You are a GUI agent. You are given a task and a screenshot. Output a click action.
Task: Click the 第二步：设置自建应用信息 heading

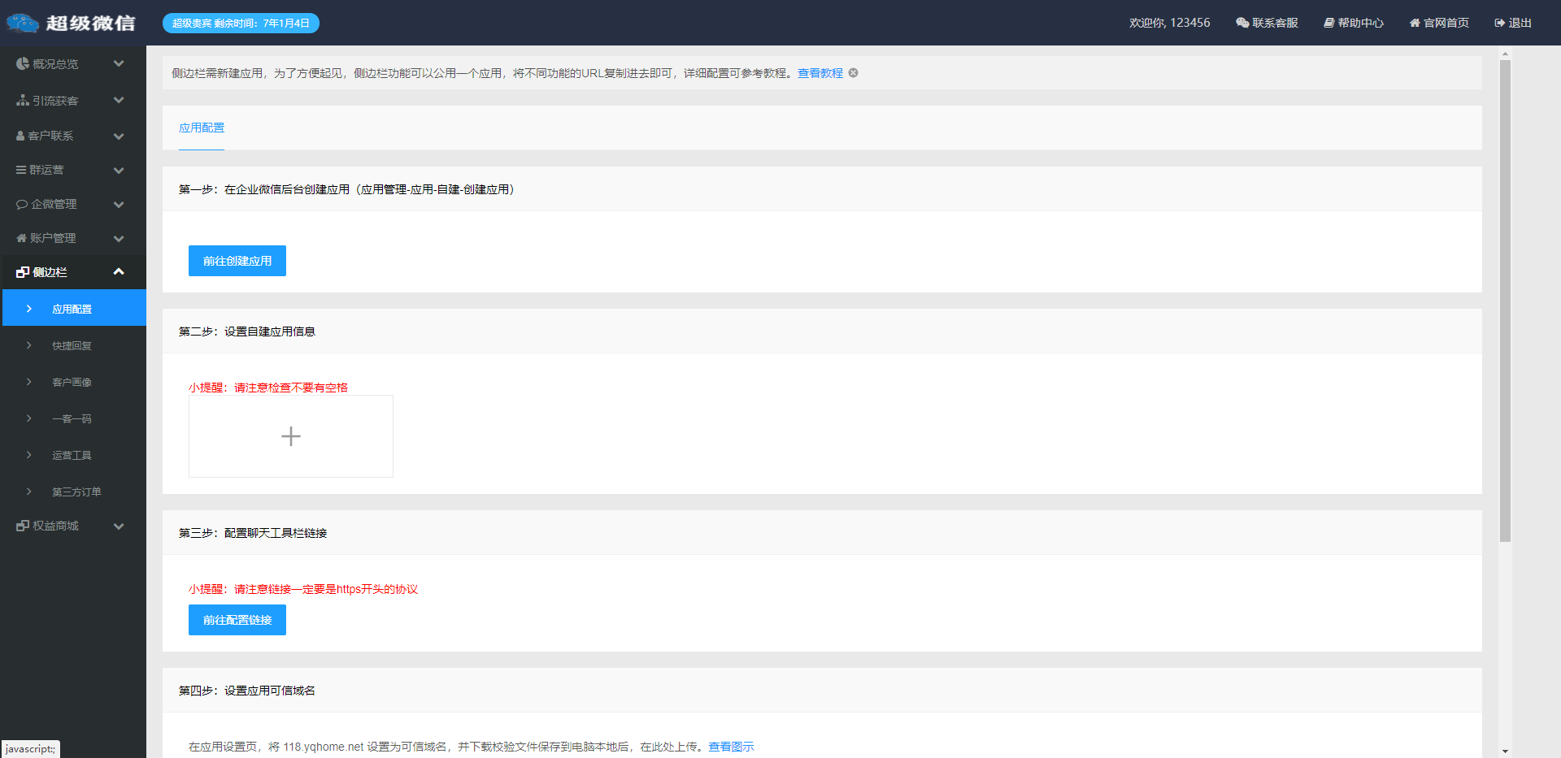tap(247, 331)
